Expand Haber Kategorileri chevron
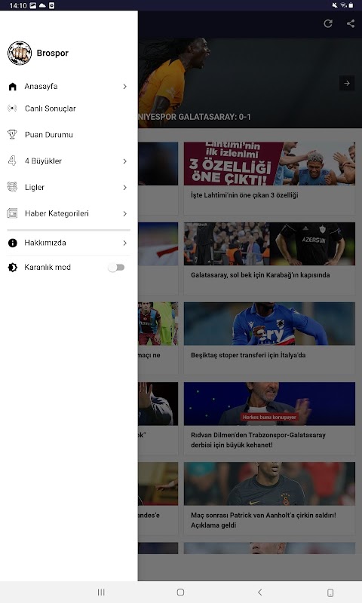This screenshot has width=362, height=603. [x=124, y=214]
